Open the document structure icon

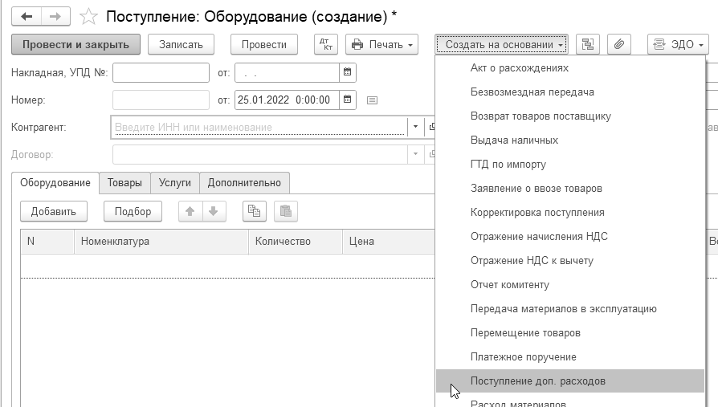[x=588, y=44]
